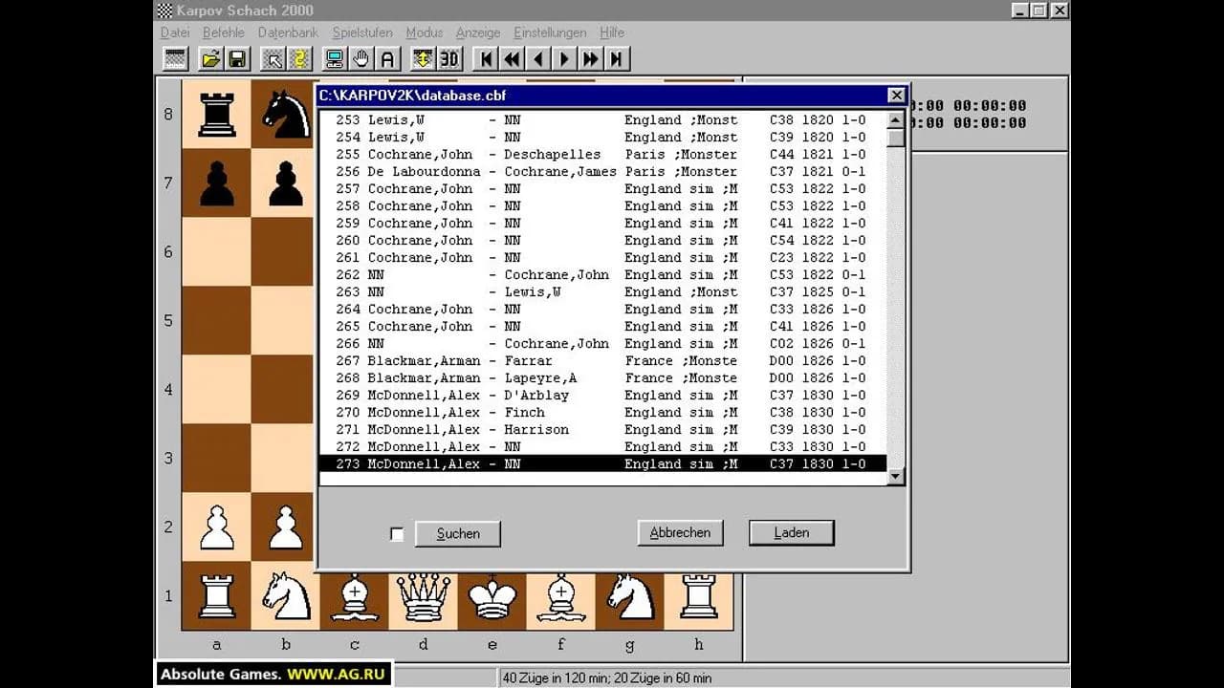Select game 256 De Labourdonna vs Cochrane,James
This screenshot has height=688, width=1224.
point(602,172)
